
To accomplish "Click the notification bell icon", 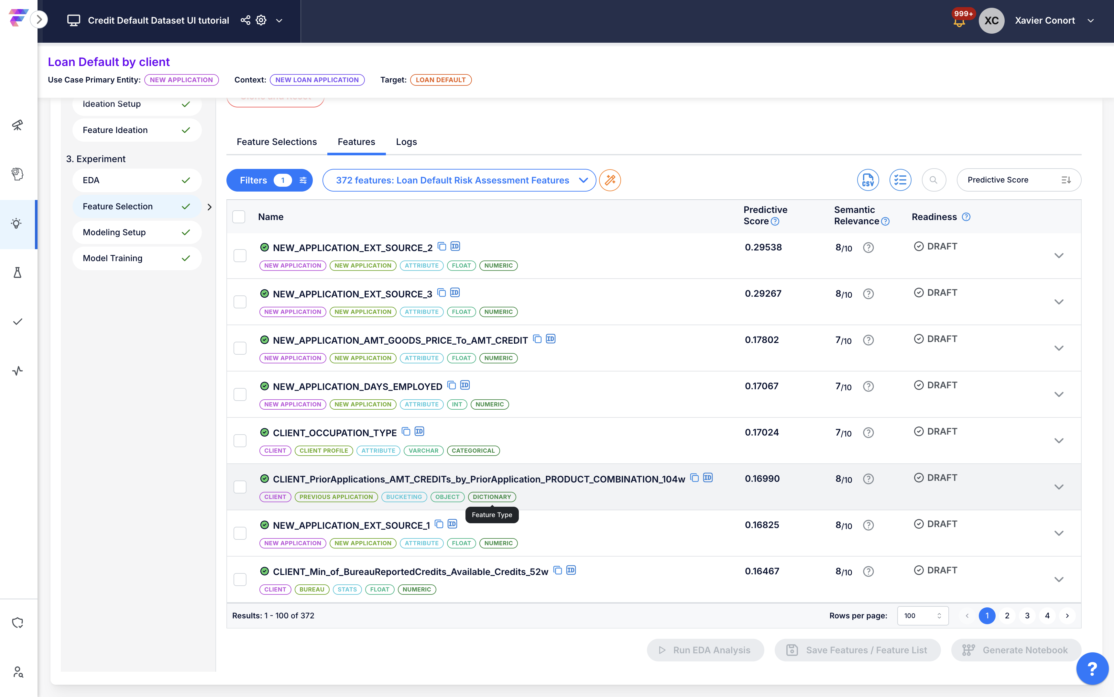I will (x=959, y=21).
